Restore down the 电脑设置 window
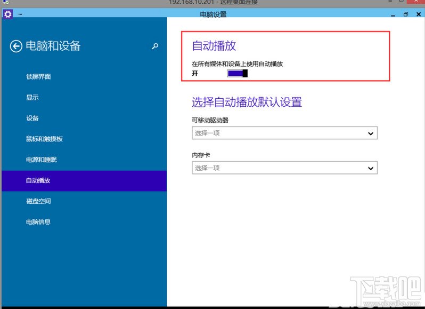 pos(405,14)
